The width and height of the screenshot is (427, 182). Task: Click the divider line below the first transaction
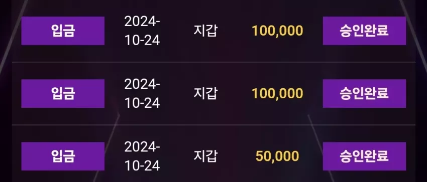[x=213, y=62]
